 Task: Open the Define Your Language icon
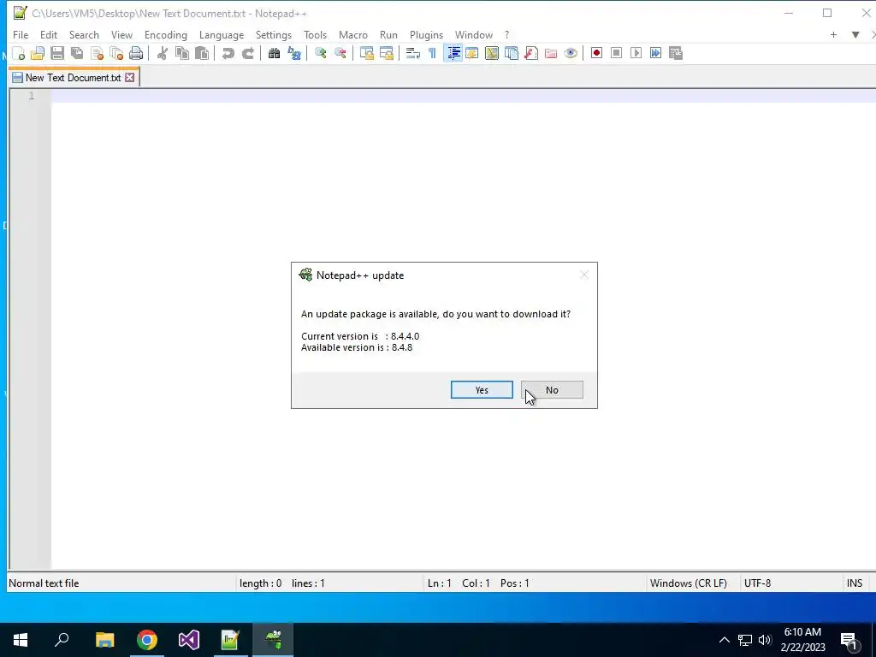click(472, 53)
